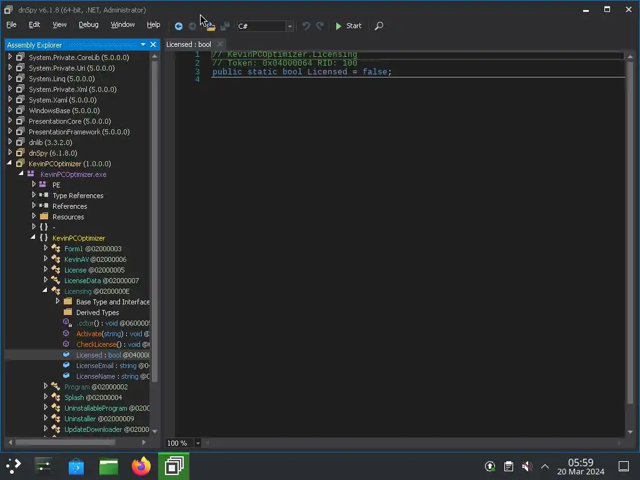This screenshot has height=480, width=640.
Task: Open the C# language dropdown
Action: pos(289,26)
